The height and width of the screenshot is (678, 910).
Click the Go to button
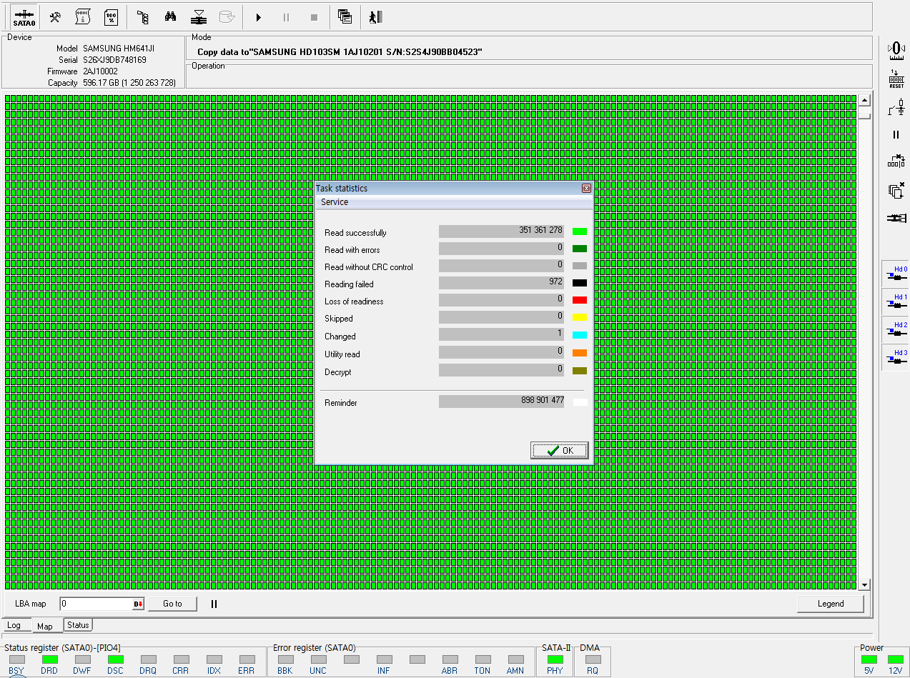point(172,604)
